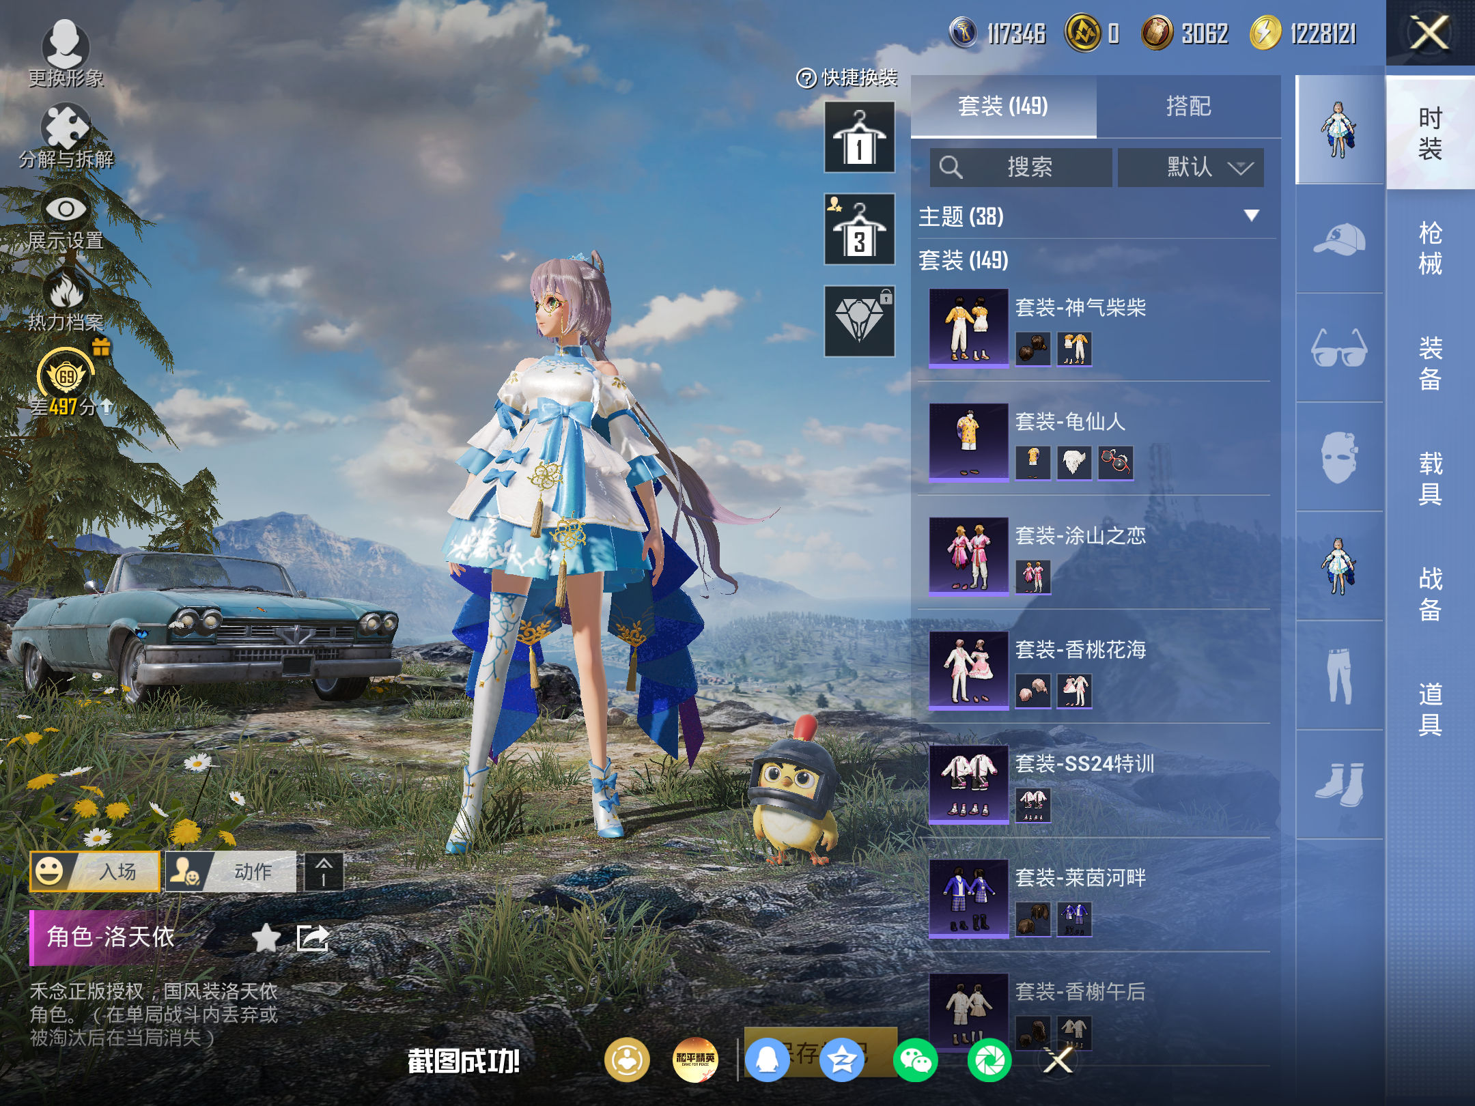1475x1106 pixels.
Task: Share screenshot to QQ空间 star icon
Action: coord(841,1060)
